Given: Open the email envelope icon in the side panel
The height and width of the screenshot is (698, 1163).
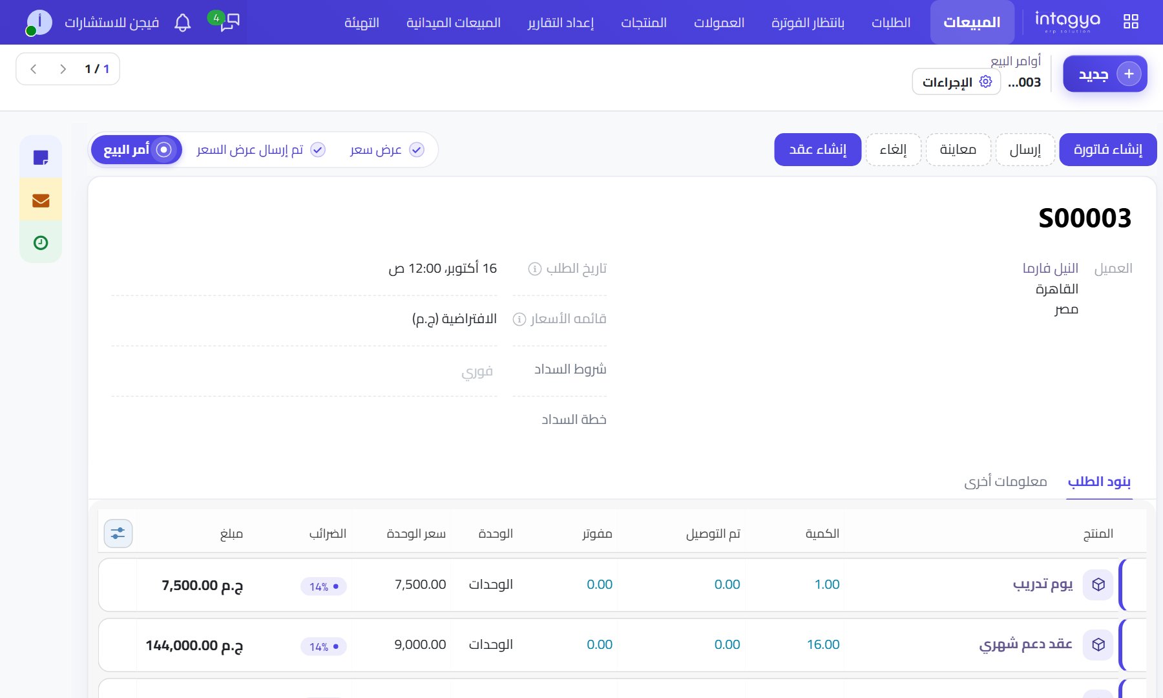Looking at the screenshot, I should [x=41, y=200].
